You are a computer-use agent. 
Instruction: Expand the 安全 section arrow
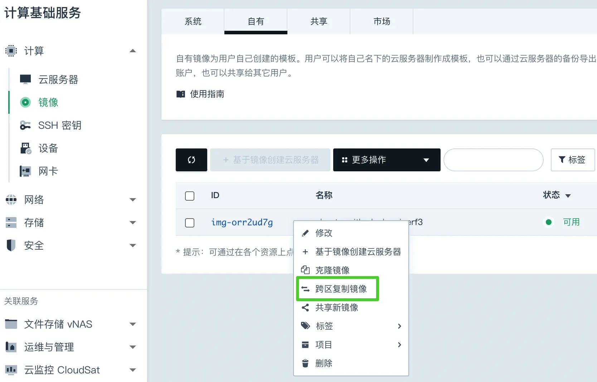click(x=133, y=245)
